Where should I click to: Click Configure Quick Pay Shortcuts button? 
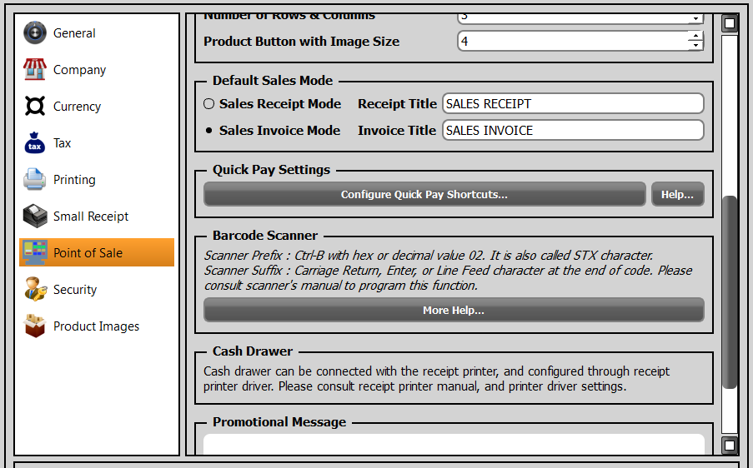point(424,195)
